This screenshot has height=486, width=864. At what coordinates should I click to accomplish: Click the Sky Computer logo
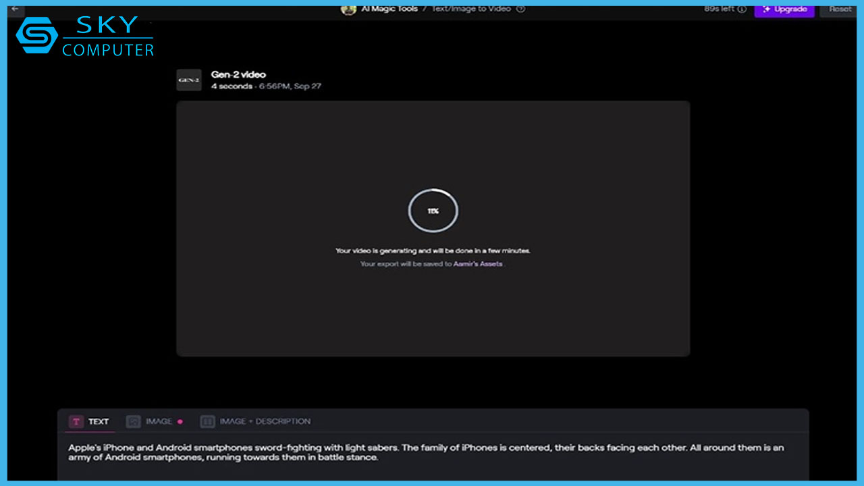[84, 37]
